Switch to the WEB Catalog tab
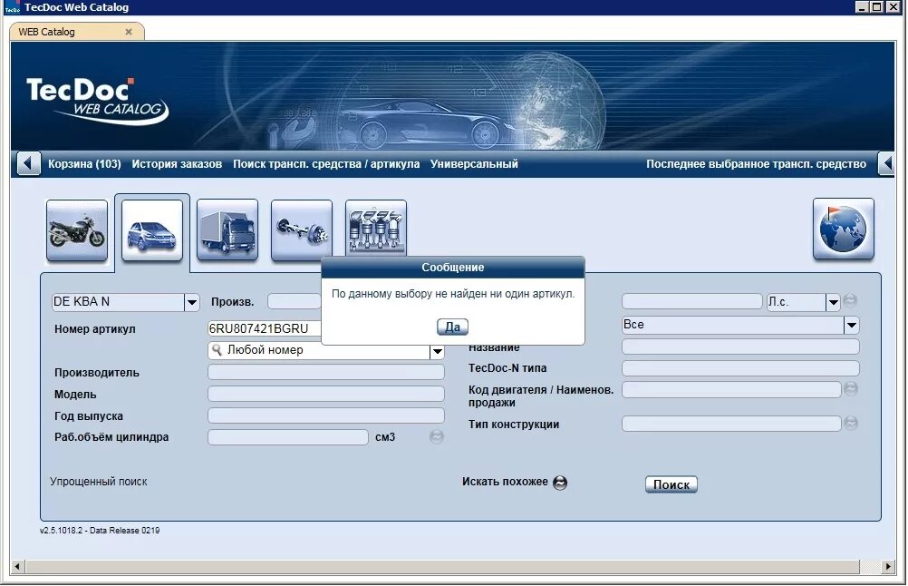 point(46,32)
